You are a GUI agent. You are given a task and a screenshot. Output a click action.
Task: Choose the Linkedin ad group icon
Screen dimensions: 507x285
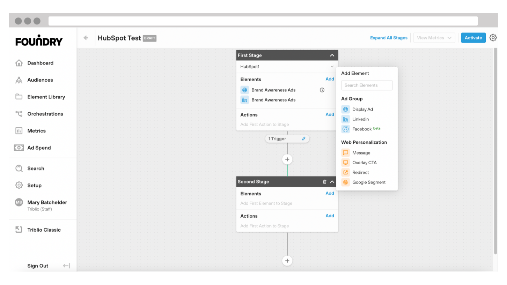[x=345, y=119]
